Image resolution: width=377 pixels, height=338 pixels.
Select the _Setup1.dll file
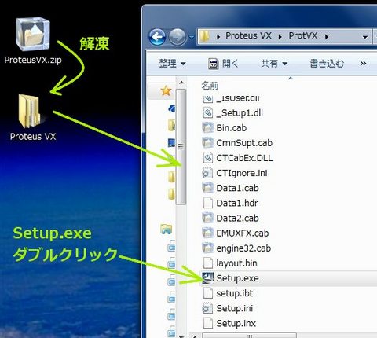point(240,113)
